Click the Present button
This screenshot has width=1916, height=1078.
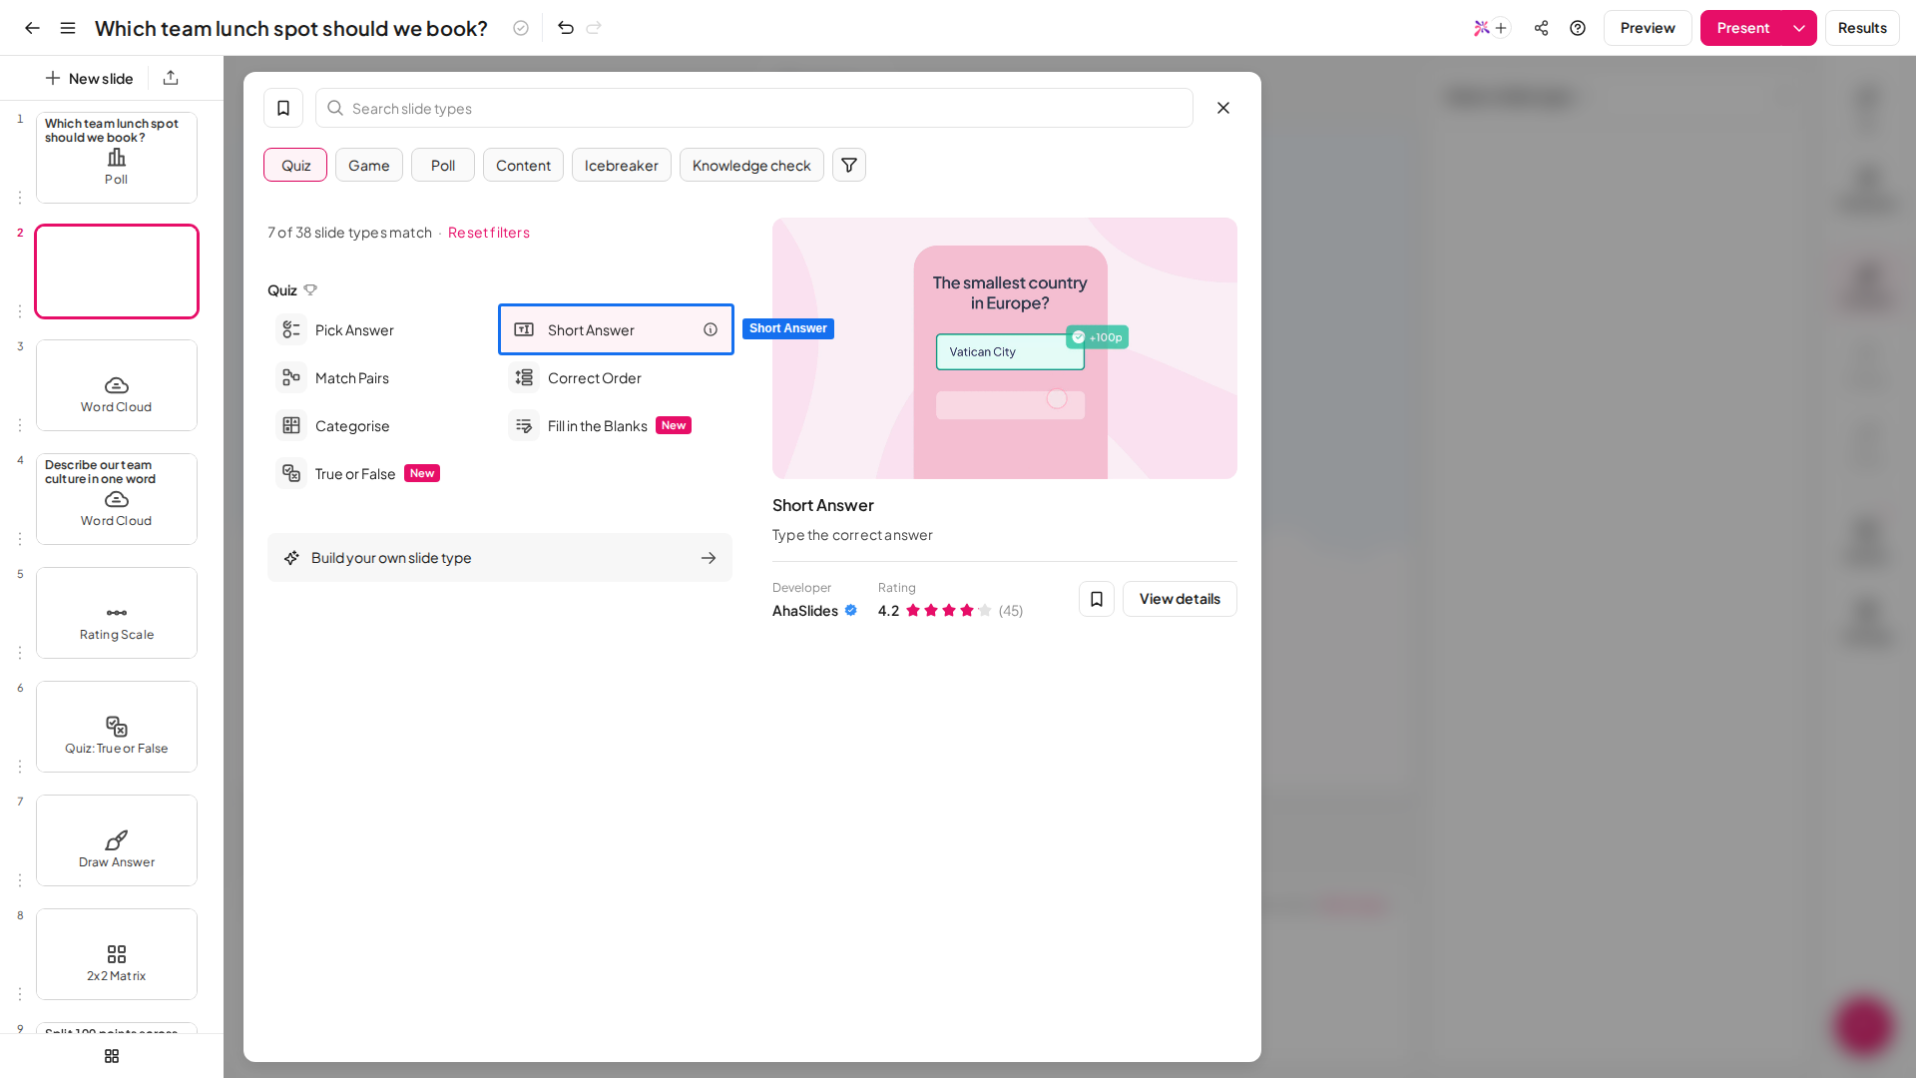1742,28
